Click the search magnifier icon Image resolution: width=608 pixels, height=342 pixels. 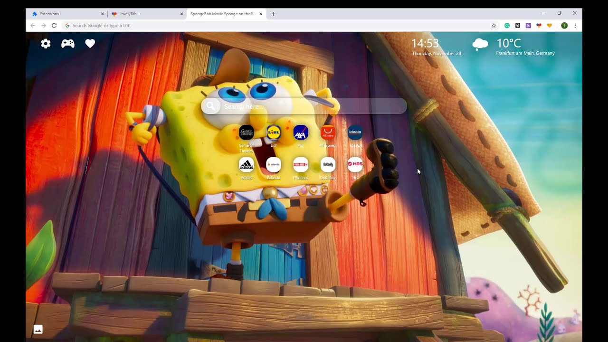211,106
